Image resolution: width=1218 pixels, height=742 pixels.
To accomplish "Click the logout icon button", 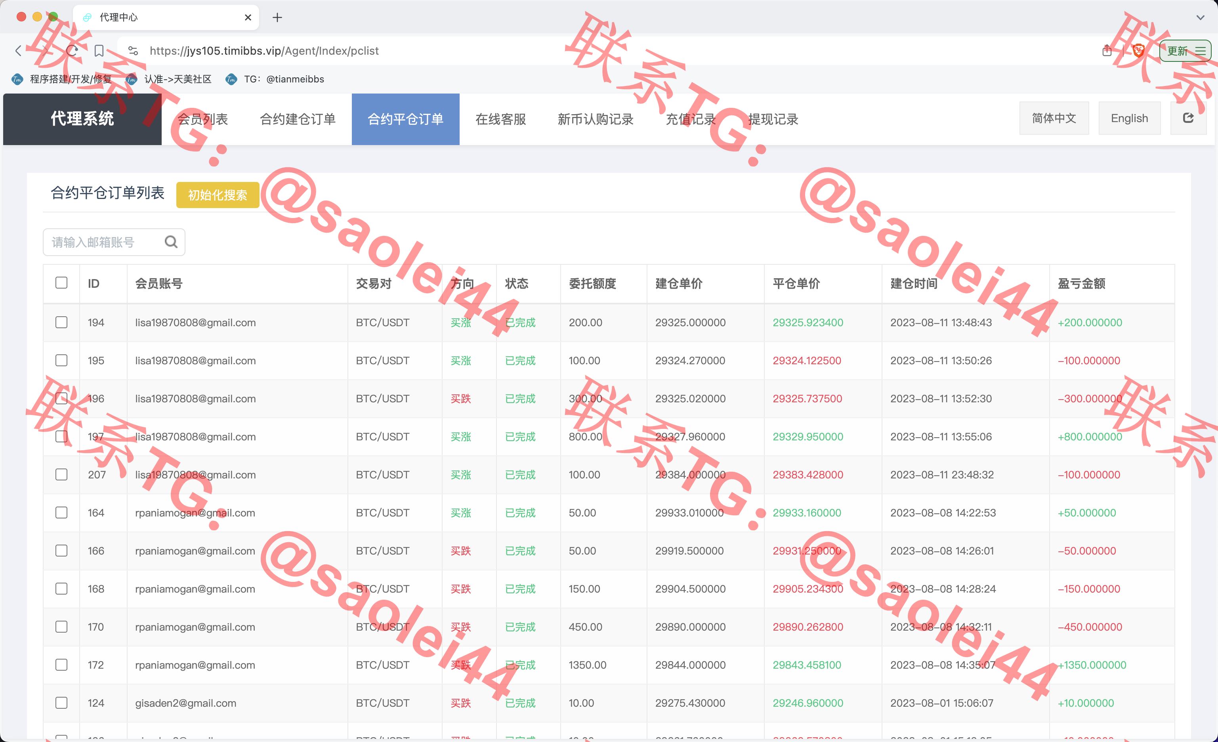I will pyautogui.click(x=1188, y=118).
